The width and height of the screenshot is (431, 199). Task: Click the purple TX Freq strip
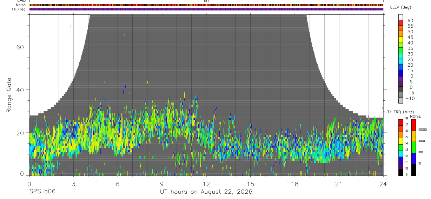point(206,9)
